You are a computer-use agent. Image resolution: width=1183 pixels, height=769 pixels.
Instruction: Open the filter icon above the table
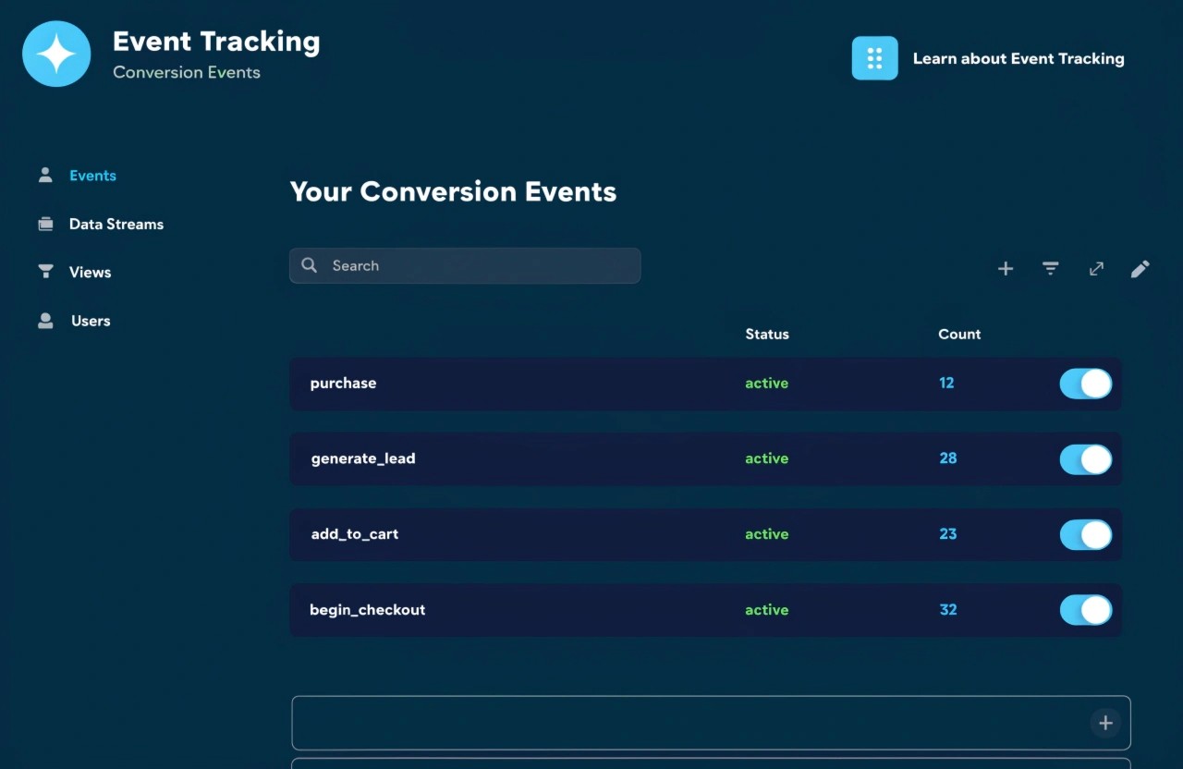(1051, 269)
